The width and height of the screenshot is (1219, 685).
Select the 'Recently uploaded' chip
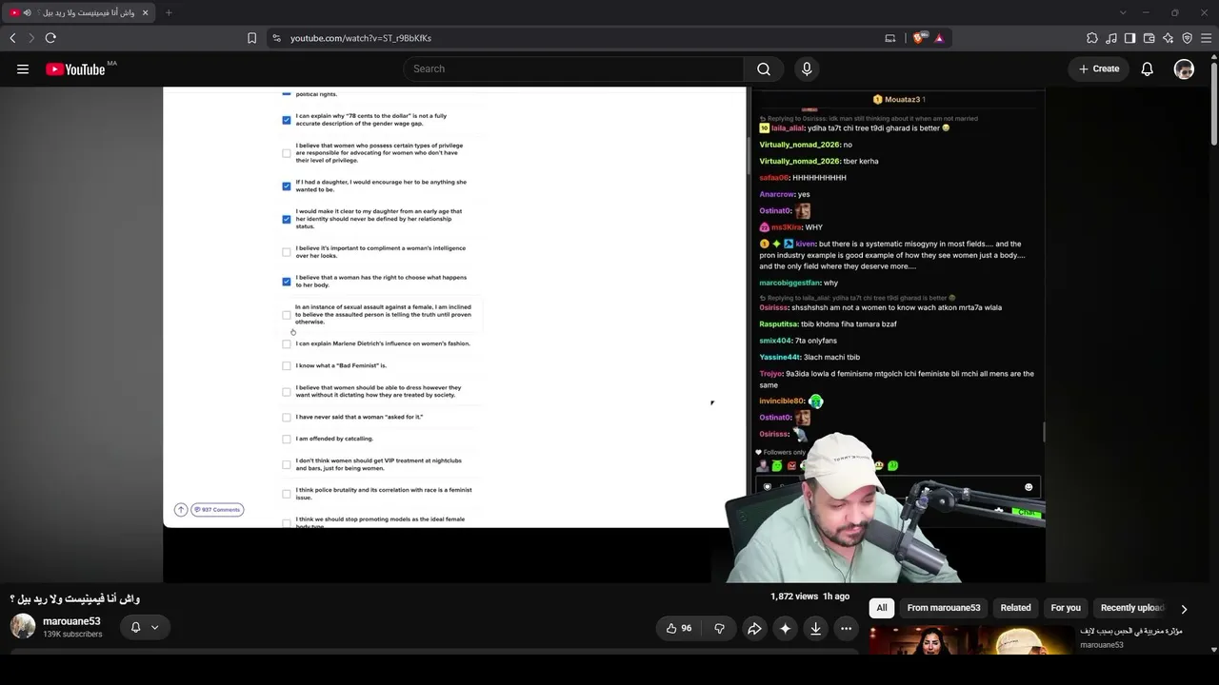[x=1132, y=608]
